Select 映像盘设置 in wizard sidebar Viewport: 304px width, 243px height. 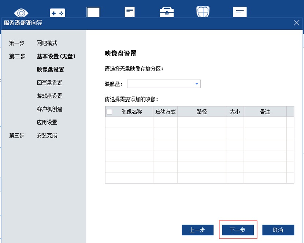click(51, 69)
